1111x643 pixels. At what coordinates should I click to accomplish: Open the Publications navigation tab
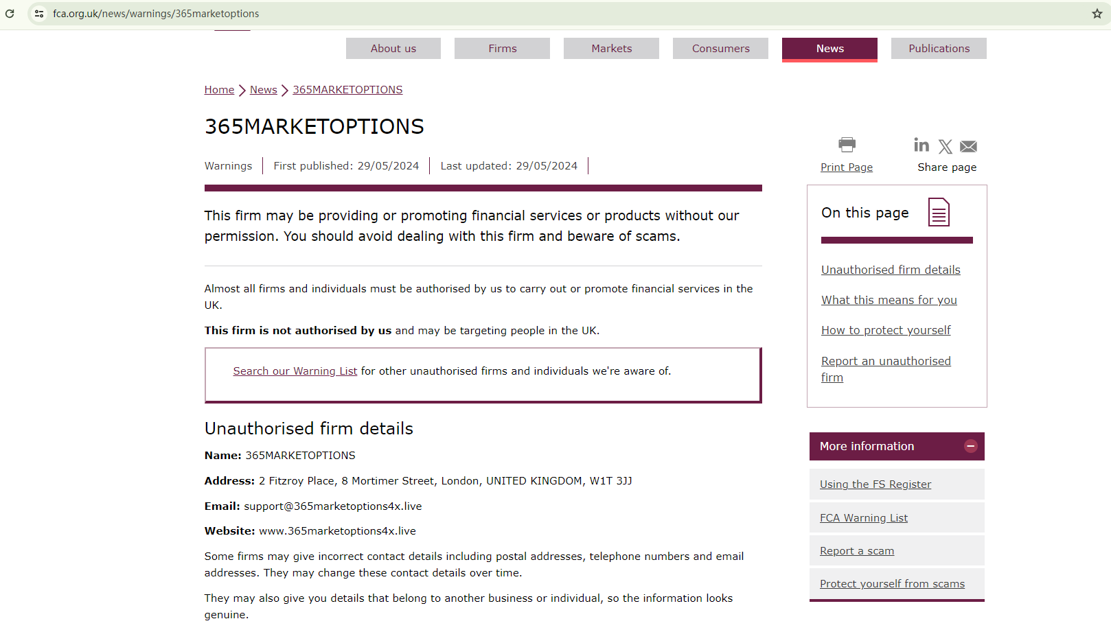(x=939, y=49)
